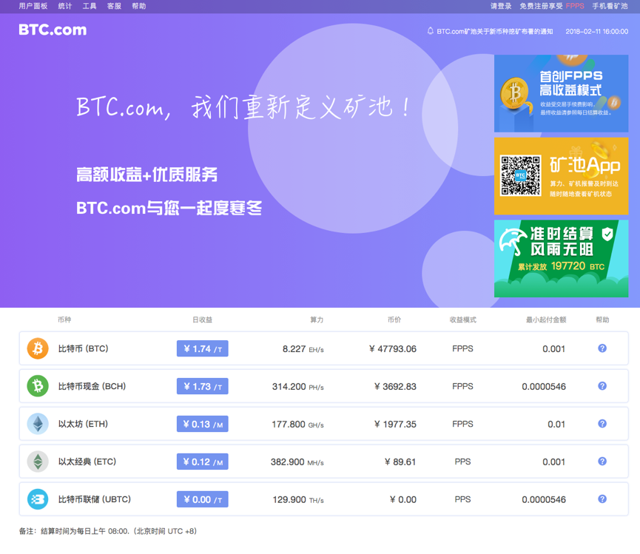640x554 pixels.
Task: Click the ¥ 89.61 price value
Action: pyautogui.click(x=400, y=462)
